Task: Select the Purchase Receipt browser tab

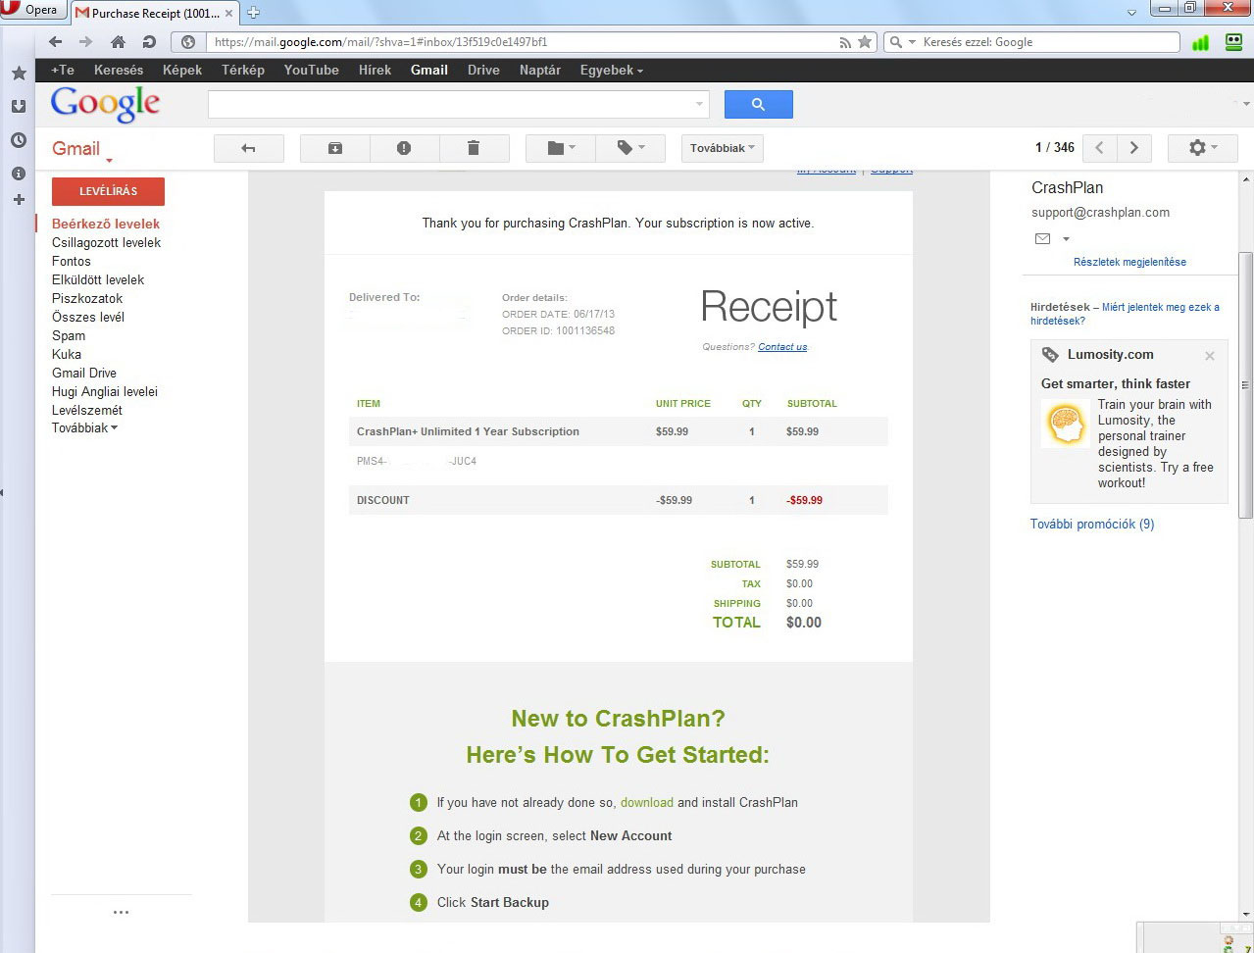Action: 155,13
